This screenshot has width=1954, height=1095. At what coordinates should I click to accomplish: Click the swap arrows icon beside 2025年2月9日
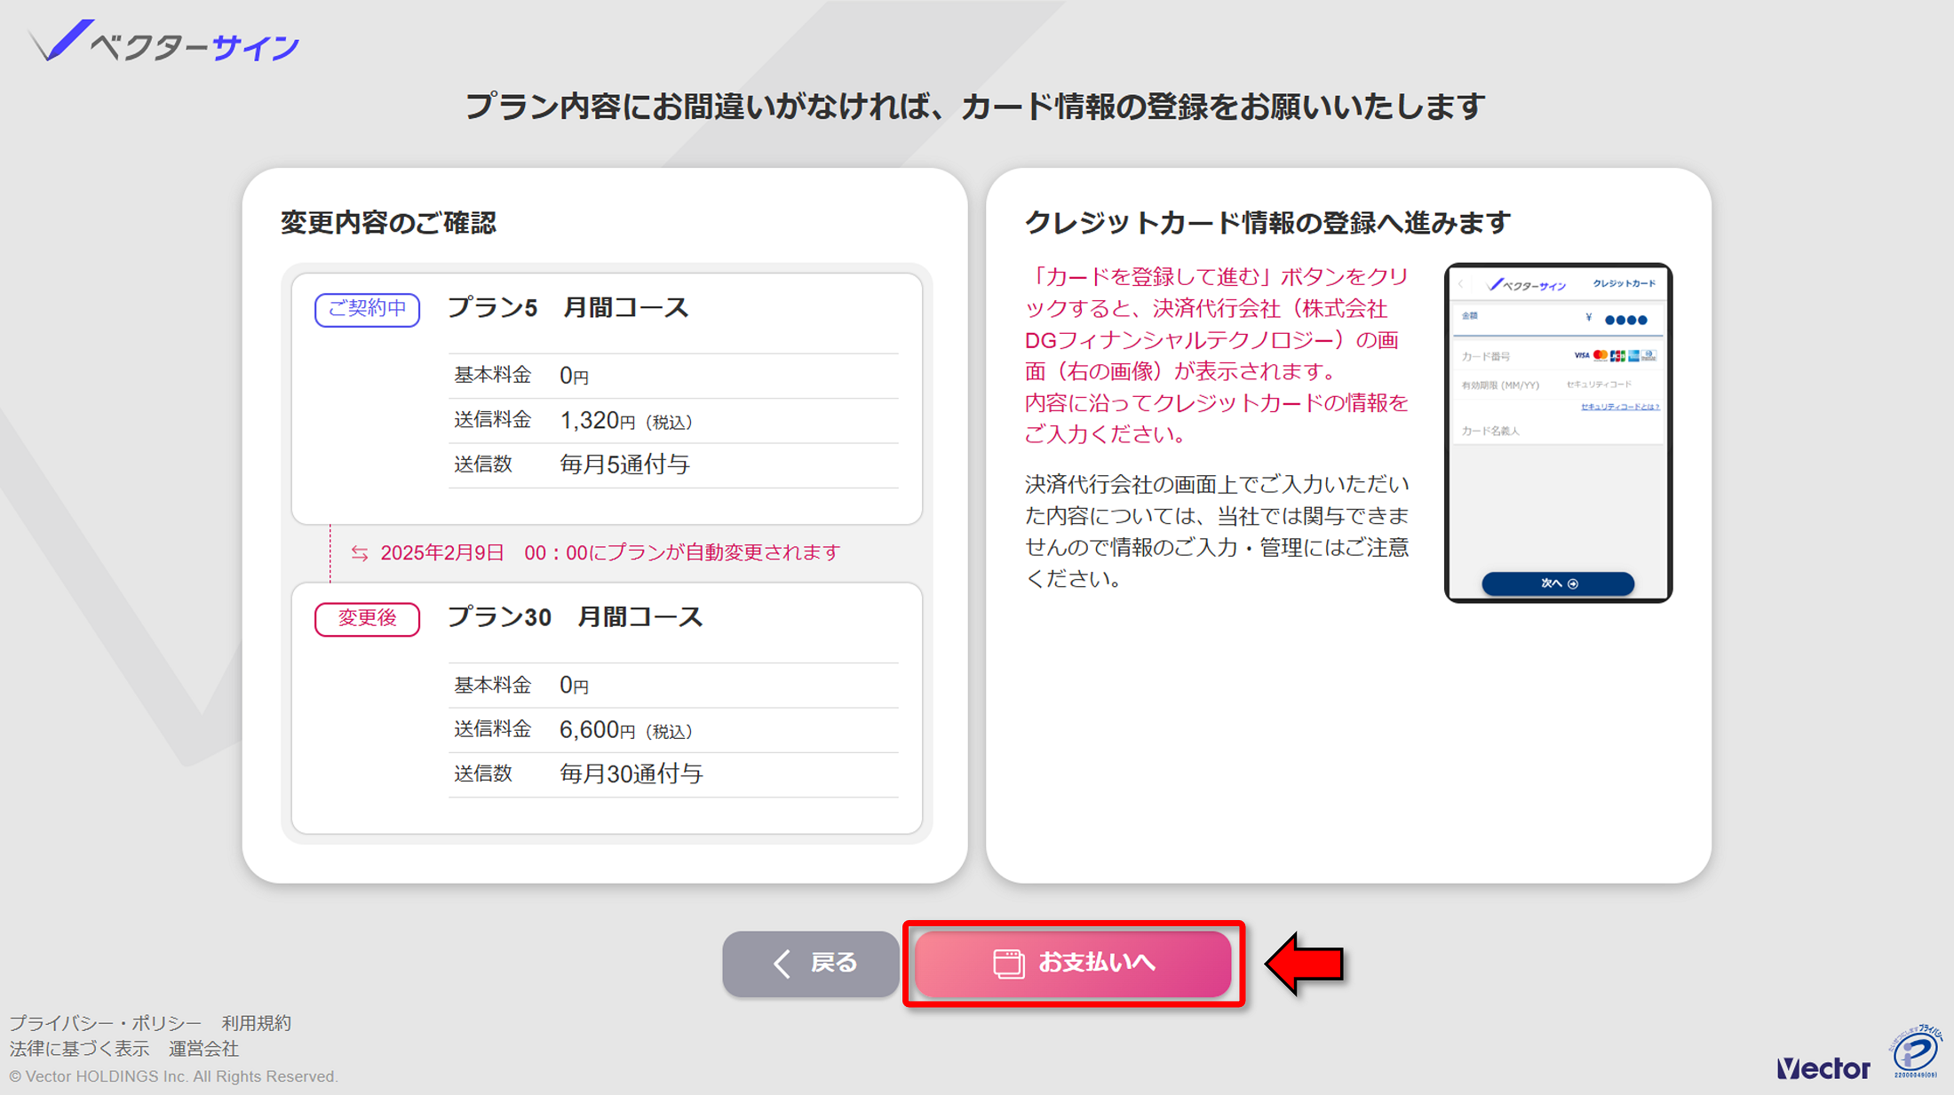click(360, 553)
